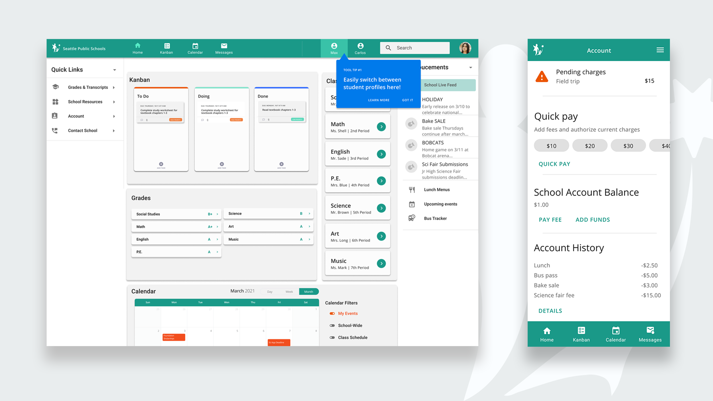The height and width of the screenshot is (401, 713).
Task: Open Bus Tracker
Action: coord(435,218)
